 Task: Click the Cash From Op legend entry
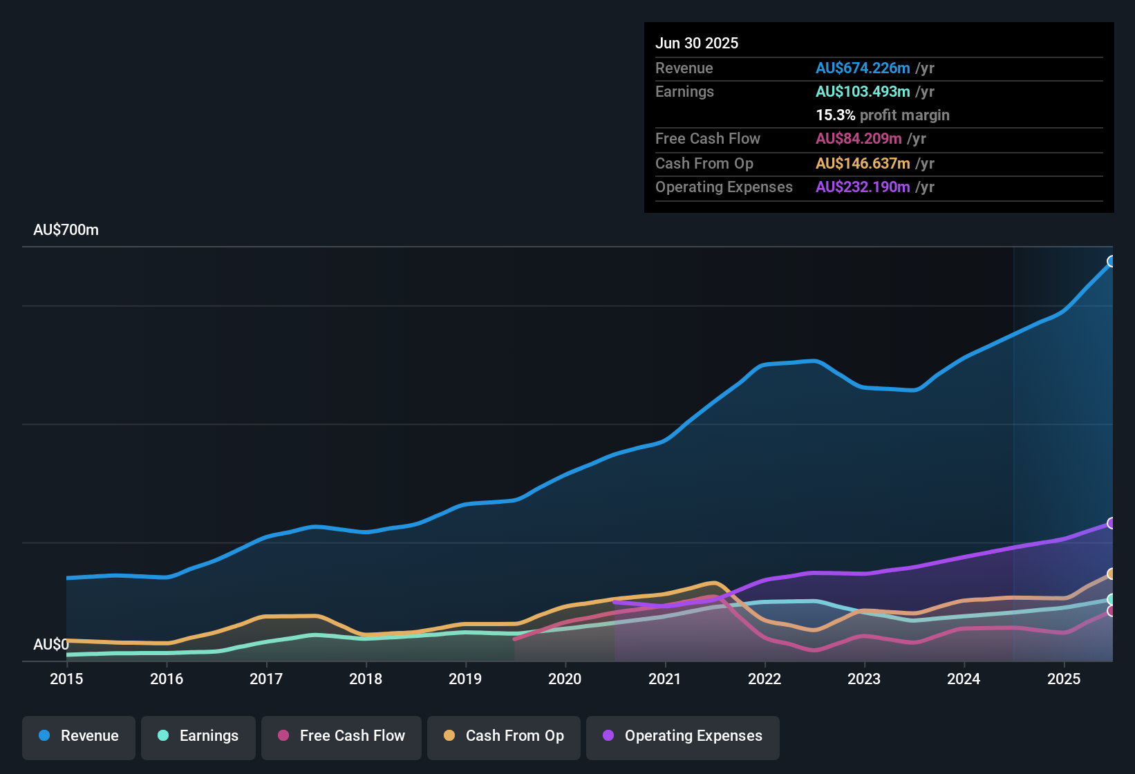[503, 736]
